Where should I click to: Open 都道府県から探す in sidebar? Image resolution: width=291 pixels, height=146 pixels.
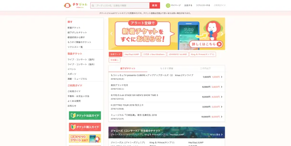(x=76, y=37)
